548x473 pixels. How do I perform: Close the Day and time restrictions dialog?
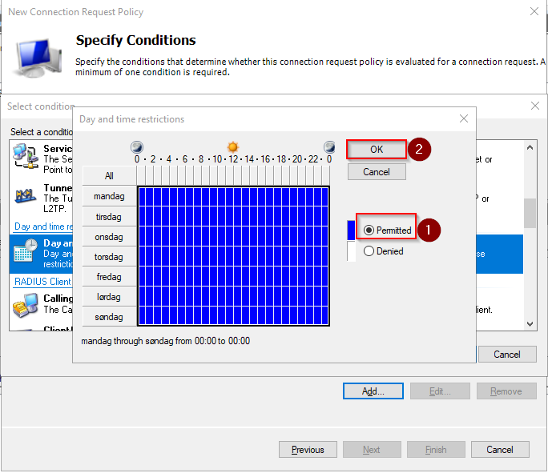pos(463,119)
